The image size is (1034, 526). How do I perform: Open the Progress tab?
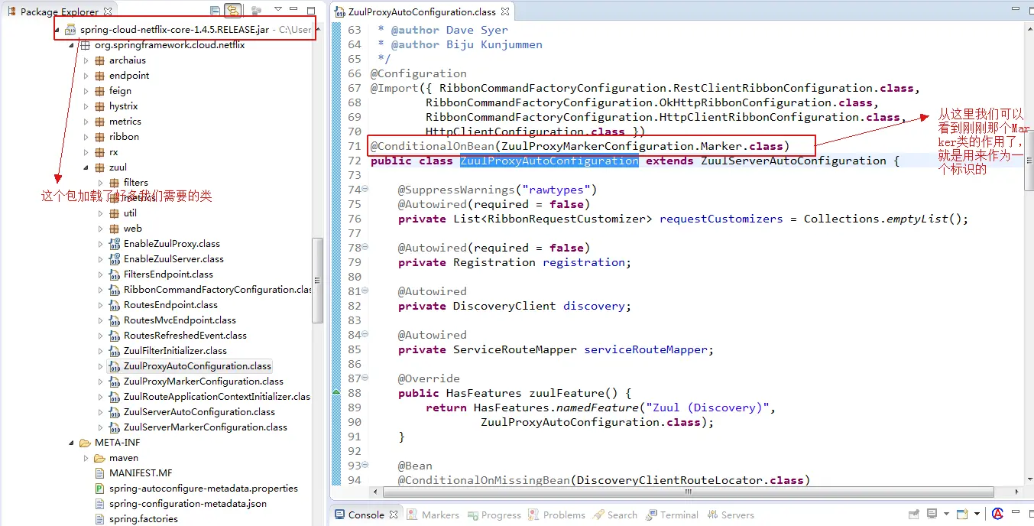coord(494,515)
